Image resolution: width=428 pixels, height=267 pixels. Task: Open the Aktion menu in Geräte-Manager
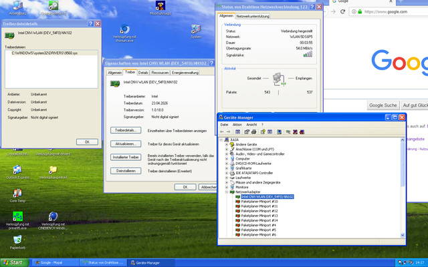pyautogui.click(x=237, y=125)
